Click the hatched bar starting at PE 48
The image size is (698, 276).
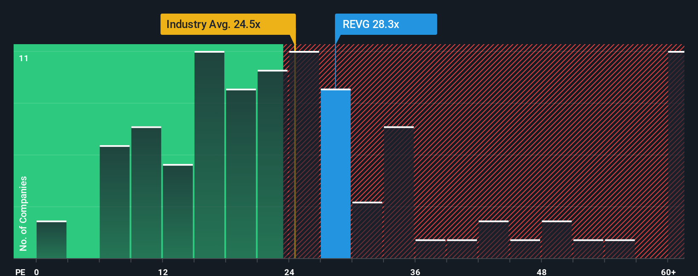click(x=557, y=239)
